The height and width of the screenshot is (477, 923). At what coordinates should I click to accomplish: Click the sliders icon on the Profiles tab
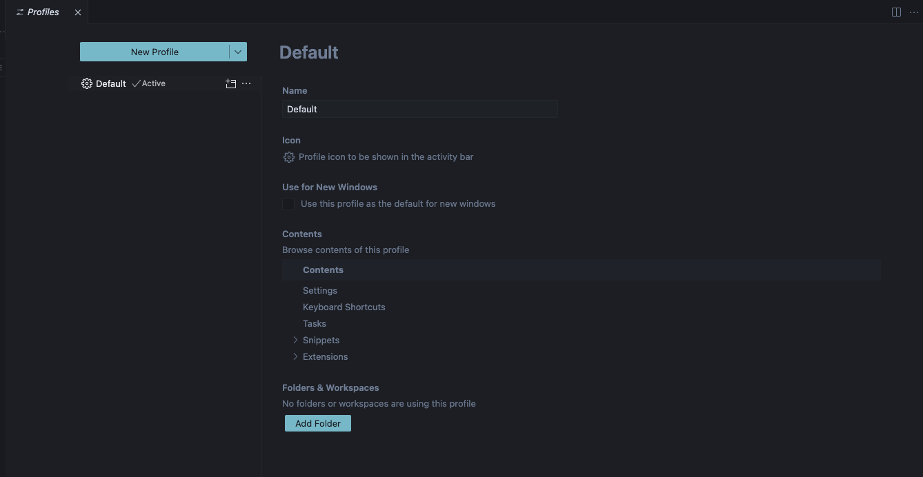20,12
